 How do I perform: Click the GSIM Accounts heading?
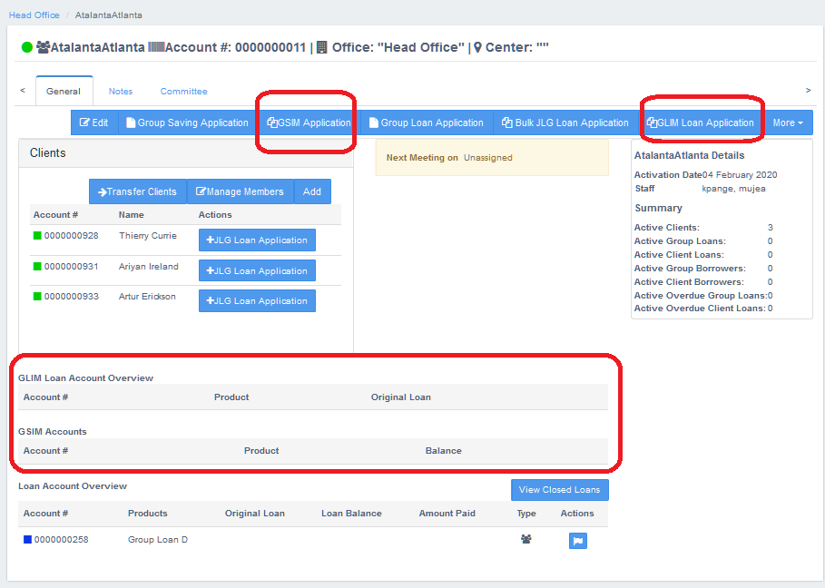(x=53, y=432)
